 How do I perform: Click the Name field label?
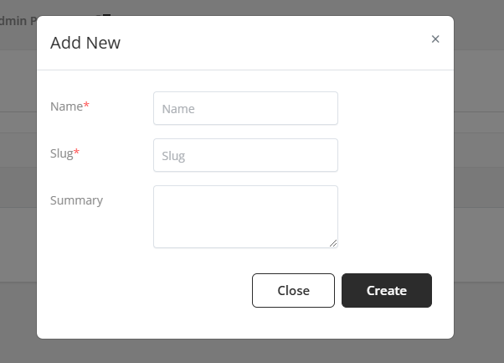click(66, 106)
